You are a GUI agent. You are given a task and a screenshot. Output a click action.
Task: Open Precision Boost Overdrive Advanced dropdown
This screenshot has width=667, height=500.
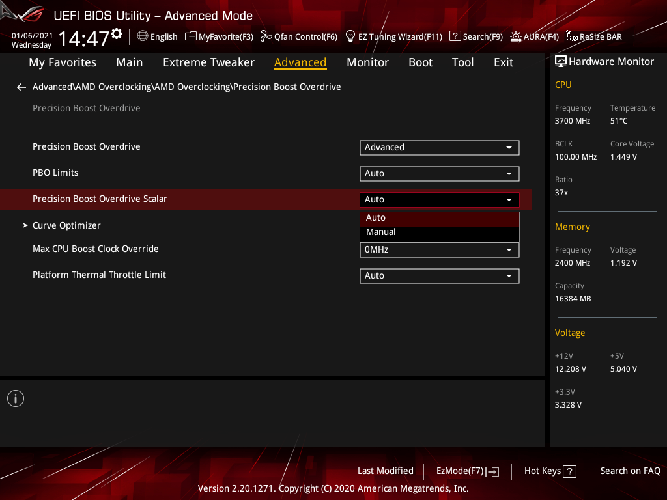pyautogui.click(x=440, y=148)
